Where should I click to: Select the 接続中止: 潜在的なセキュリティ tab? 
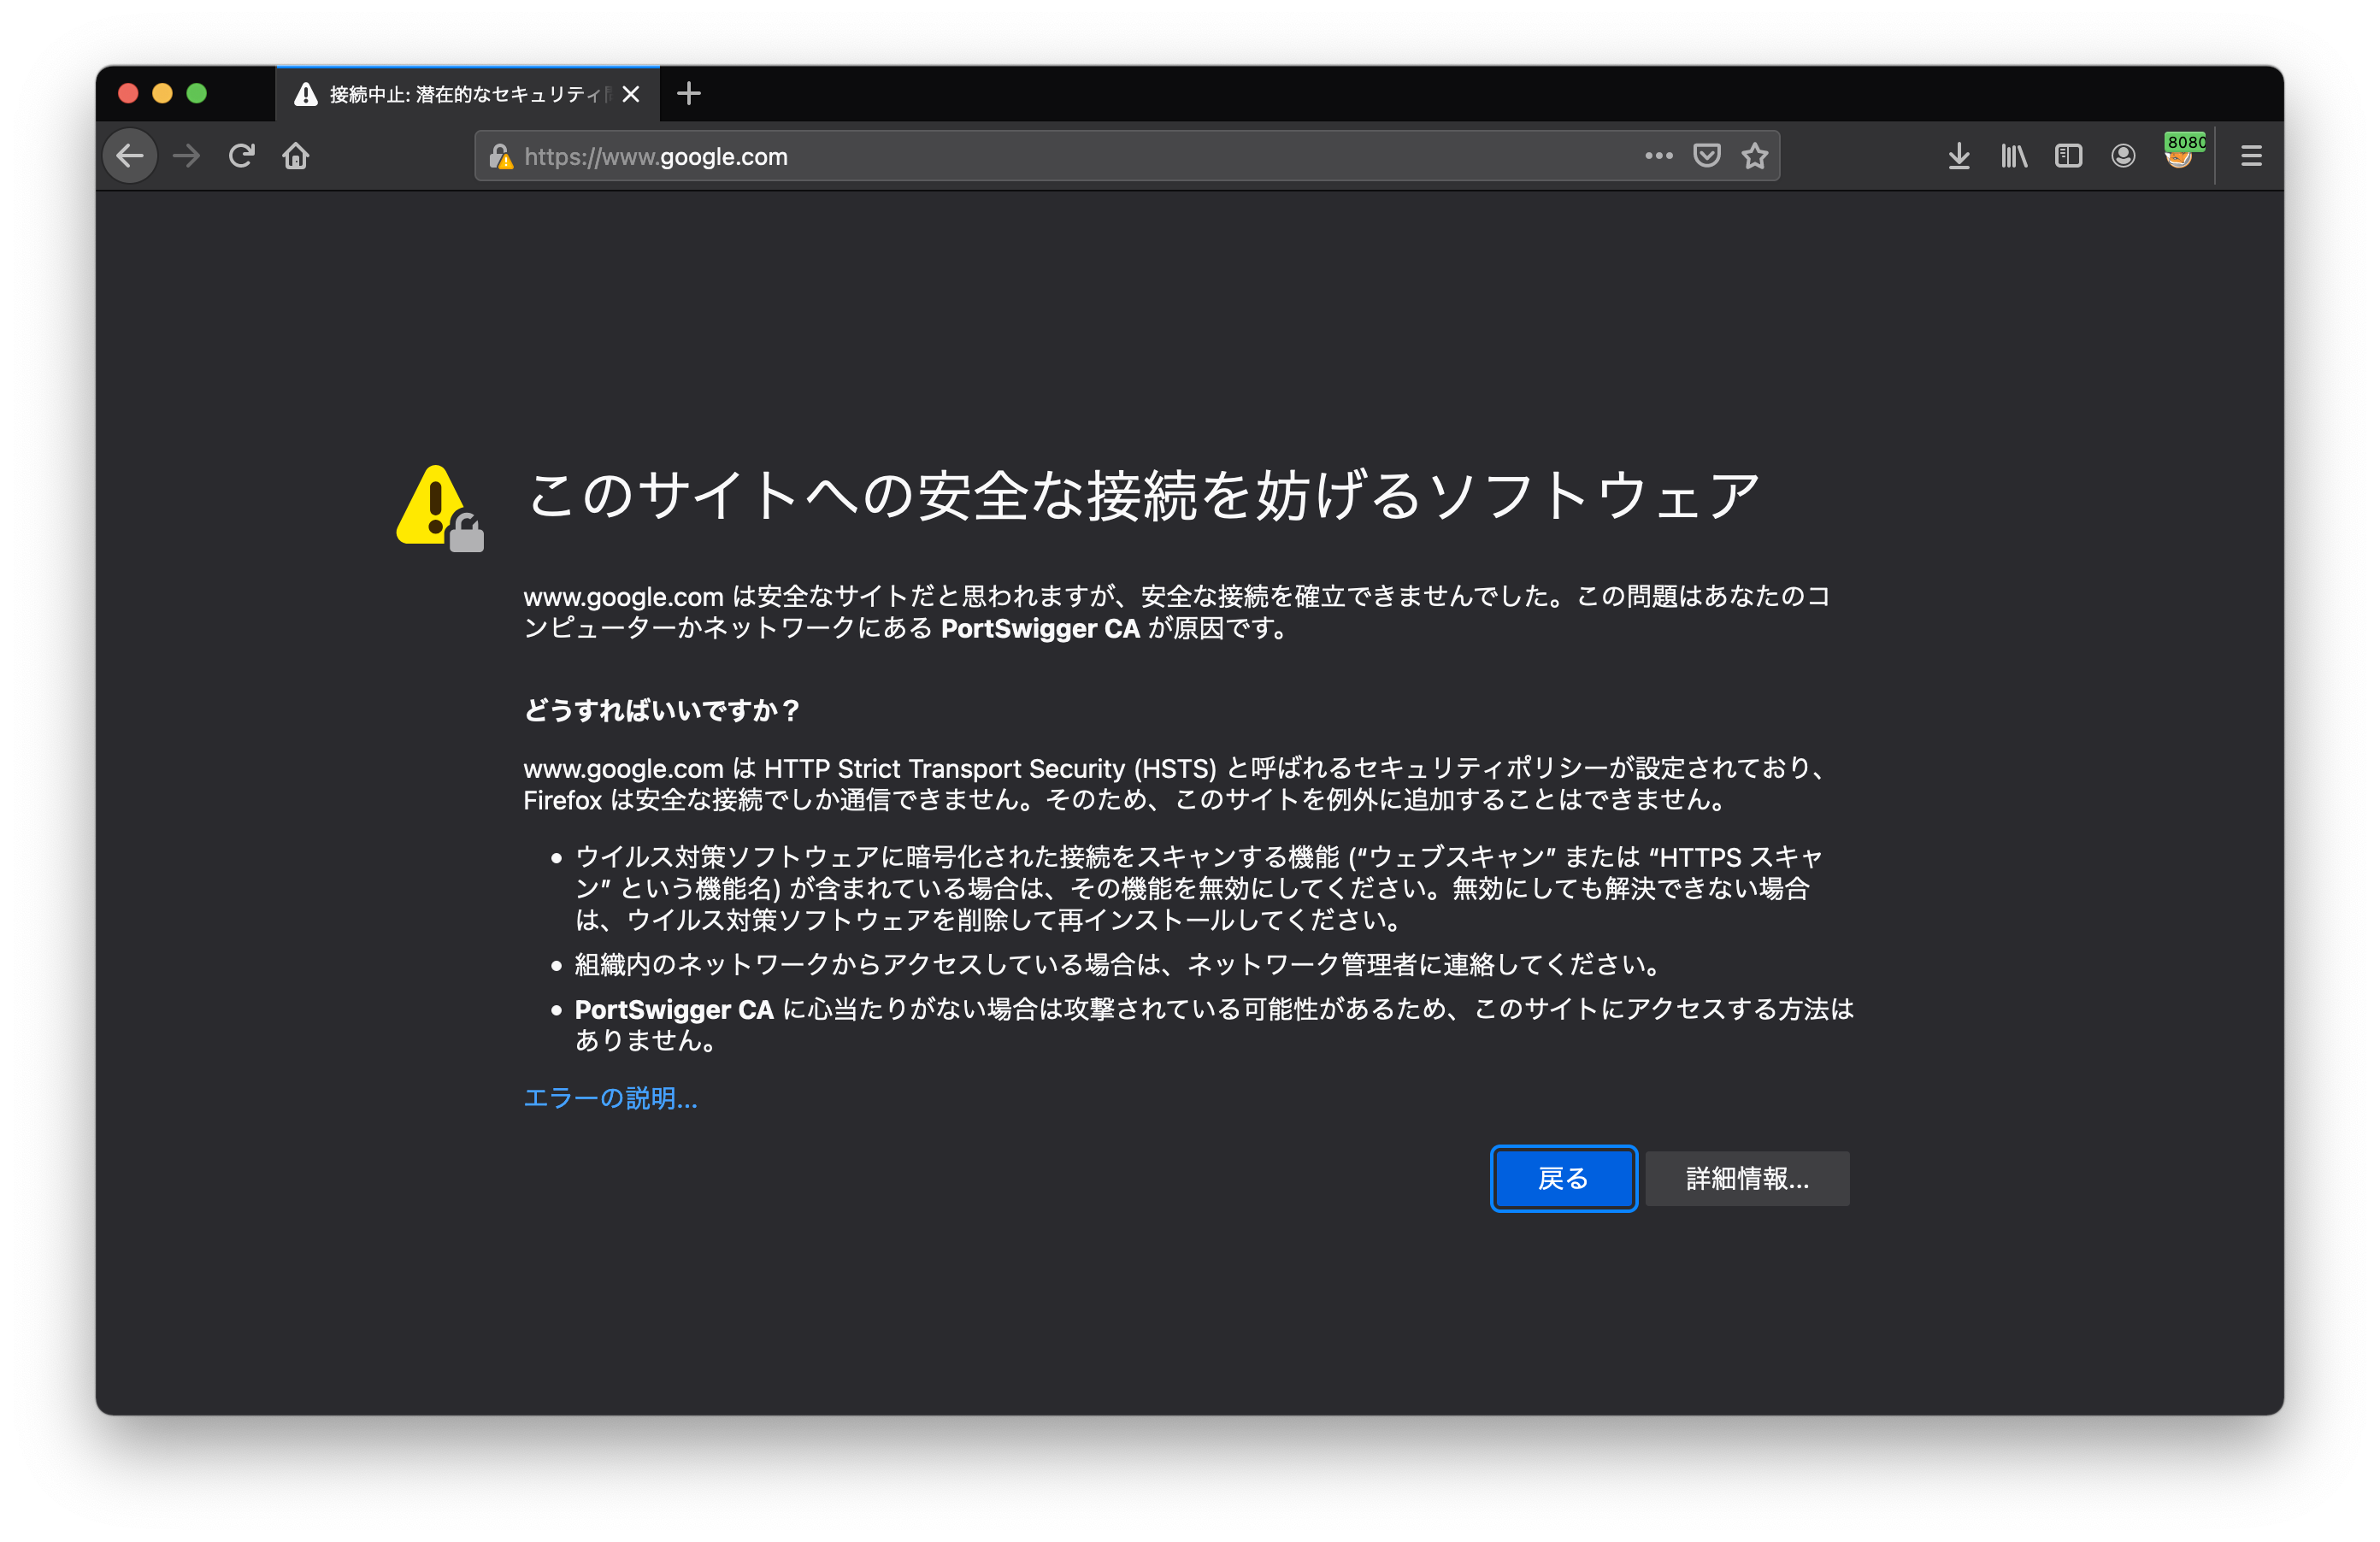467,94
